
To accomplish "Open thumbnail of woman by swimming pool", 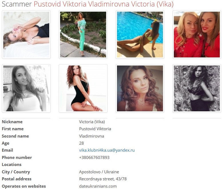I will tap(140, 34).
